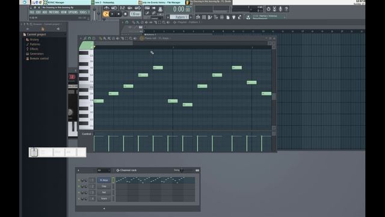Open the EDIT menu
385x217 pixels.
pyautogui.click(x=38, y=12)
